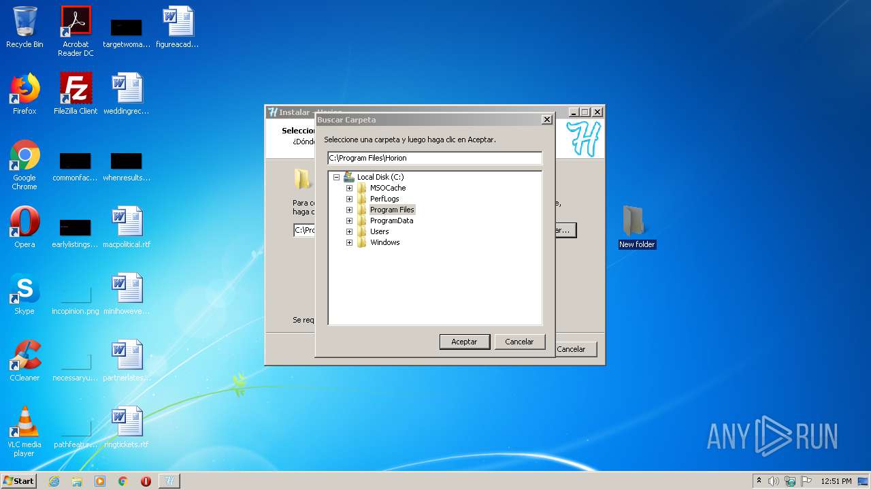The height and width of the screenshot is (490, 871).
Task: Select macpolitical.rtf file icon
Action: [127, 228]
